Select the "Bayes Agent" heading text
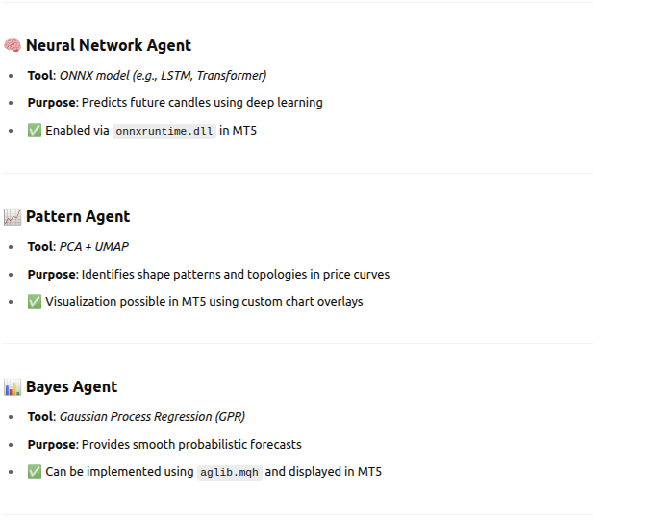The image size is (654, 520). click(71, 386)
